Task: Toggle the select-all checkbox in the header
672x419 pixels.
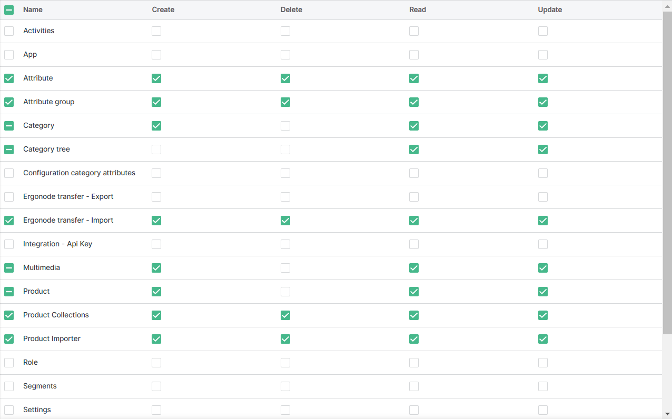Action: (x=9, y=10)
